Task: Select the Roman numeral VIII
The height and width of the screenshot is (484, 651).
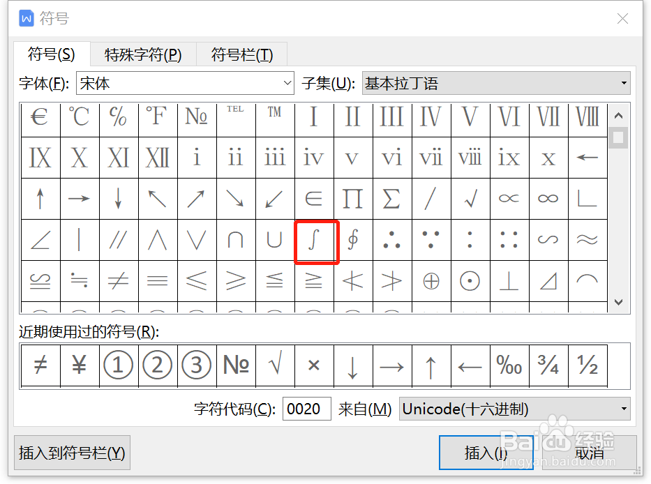Action: [x=587, y=118]
